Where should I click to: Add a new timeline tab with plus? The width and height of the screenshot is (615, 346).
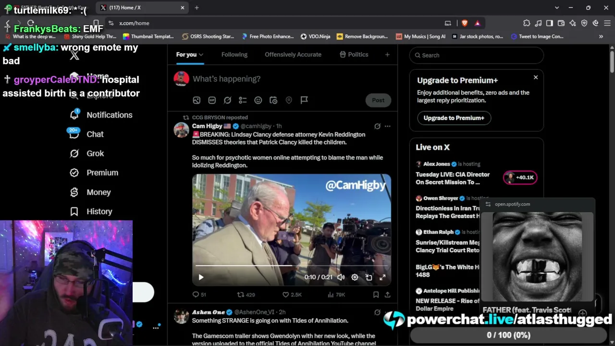point(387,54)
